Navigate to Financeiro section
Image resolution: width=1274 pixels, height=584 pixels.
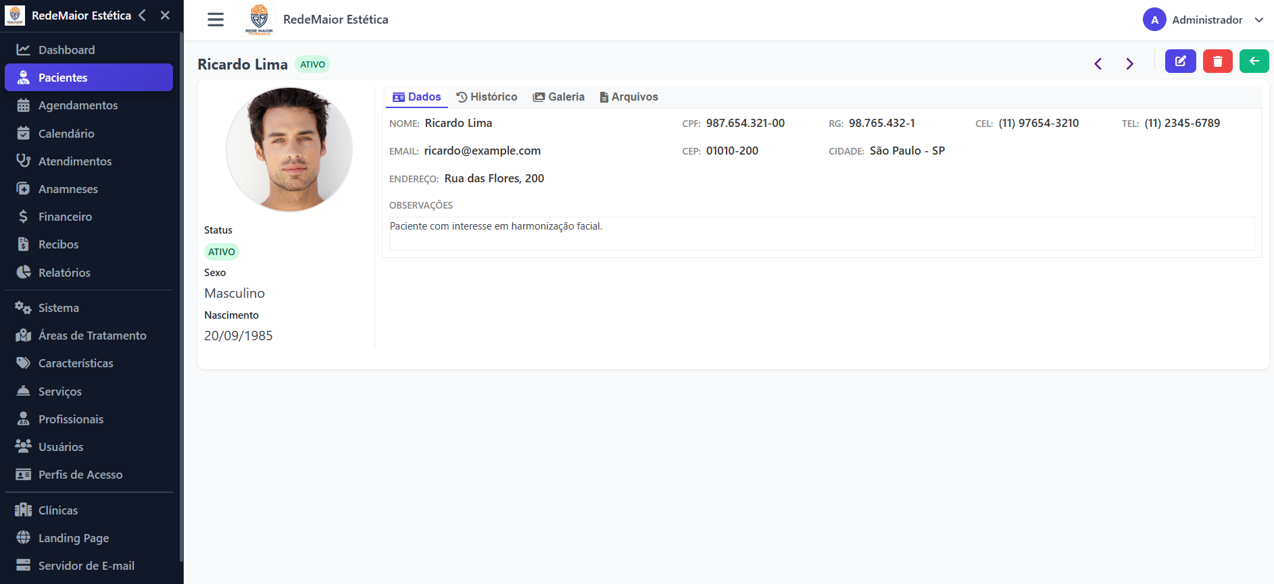65,217
